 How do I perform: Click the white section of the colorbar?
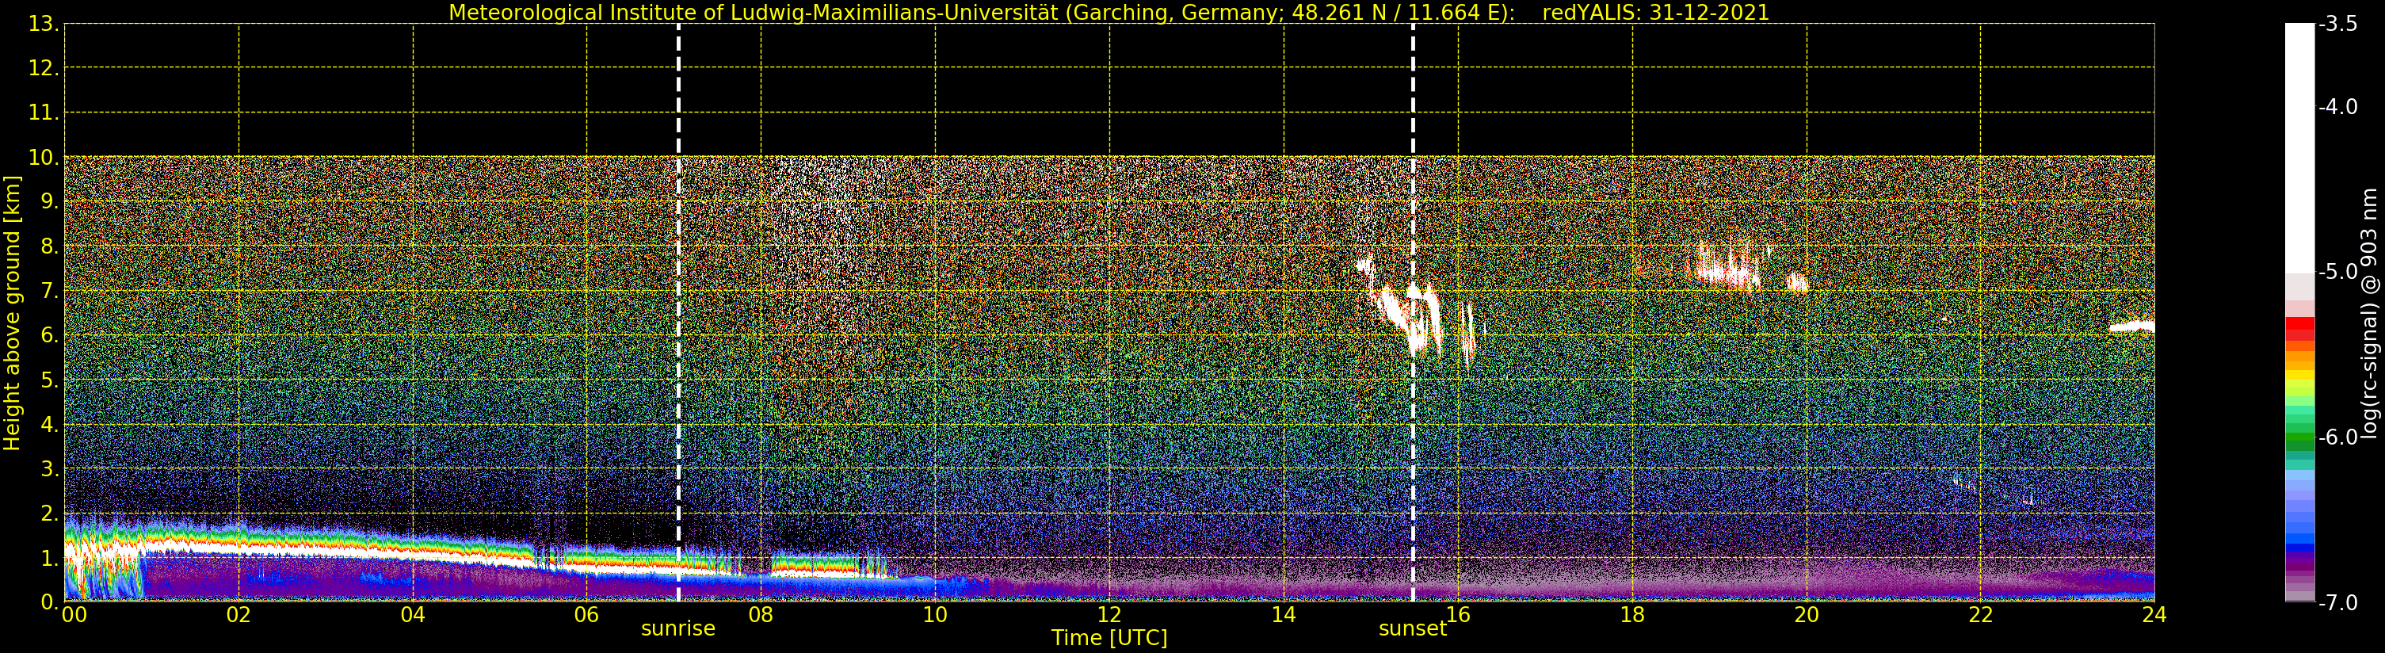click(x=2299, y=148)
